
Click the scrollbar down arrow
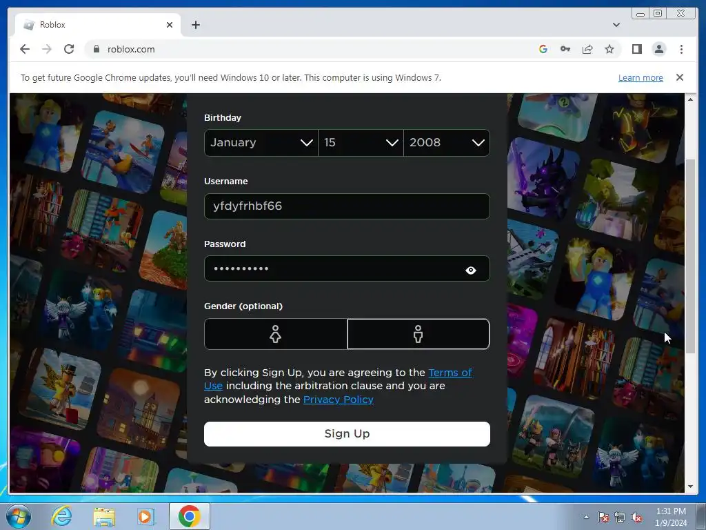690,487
